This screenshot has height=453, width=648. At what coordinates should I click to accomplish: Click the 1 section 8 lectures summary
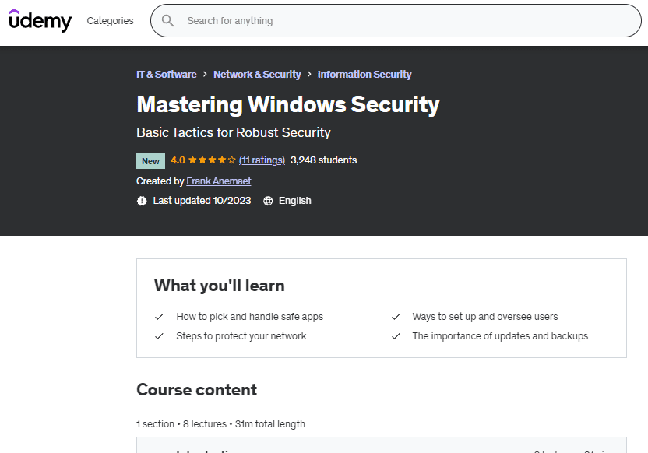click(220, 424)
